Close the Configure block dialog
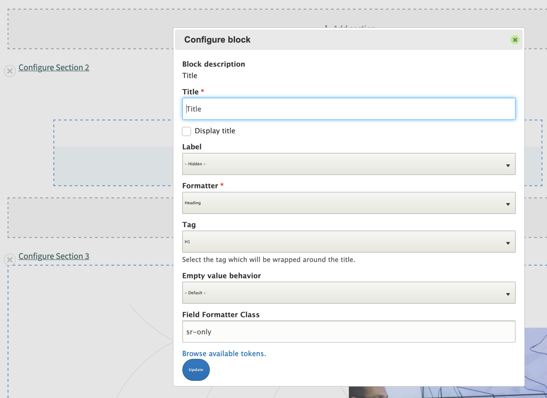 (515, 40)
